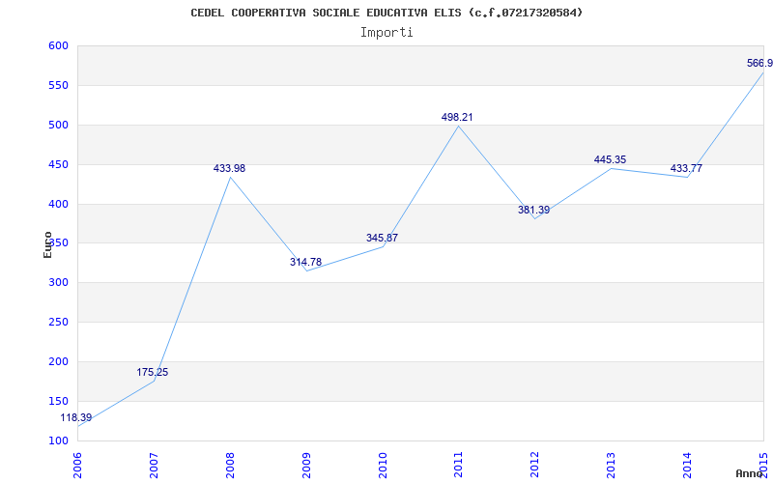This screenshot has width=773, height=483.
Task: Select the 433.77 data label
Action: click(x=686, y=168)
